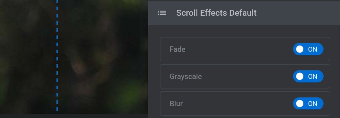
Task: Select the blue dashed vertical guide line
Action: pyautogui.click(x=57, y=56)
